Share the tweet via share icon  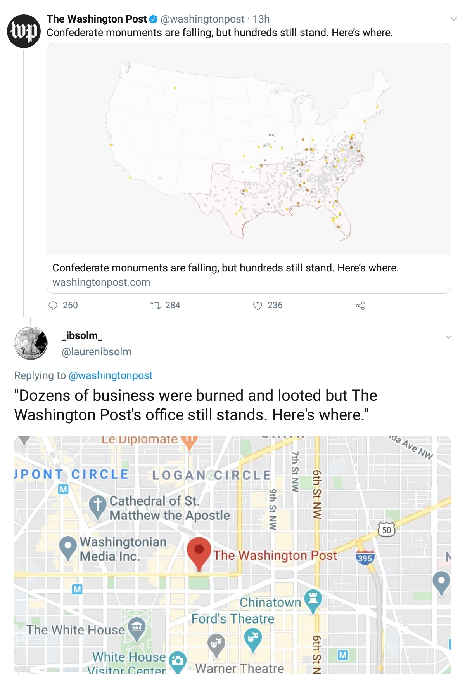360,306
